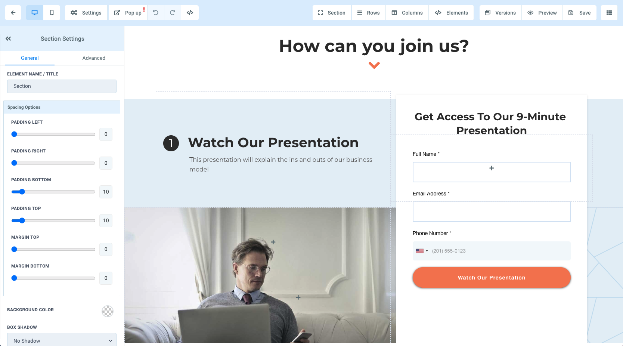The height and width of the screenshot is (346, 623).
Task: Click the Element Name input field
Action: 62,86
